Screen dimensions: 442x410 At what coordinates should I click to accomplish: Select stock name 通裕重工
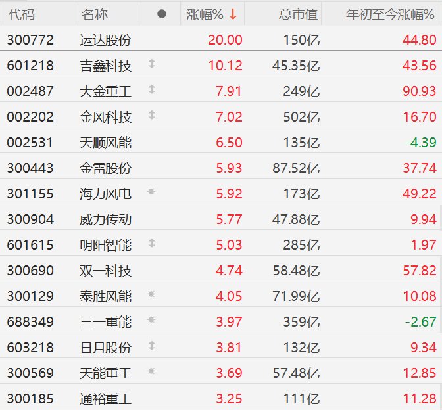pyautogui.click(x=105, y=399)
